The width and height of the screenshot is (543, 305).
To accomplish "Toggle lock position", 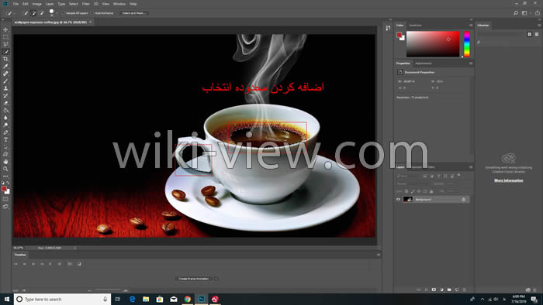I will click(x=419, y=191).
